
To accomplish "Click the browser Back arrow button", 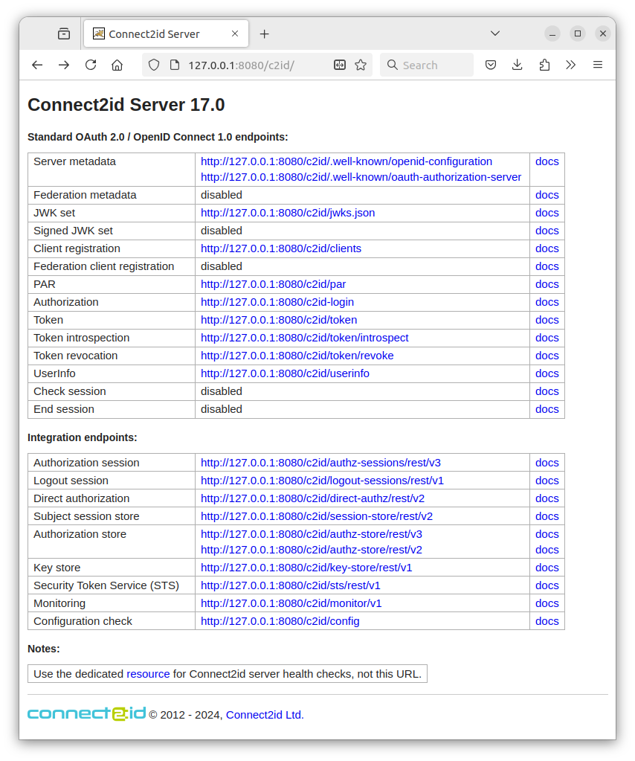I will (37, 65).
